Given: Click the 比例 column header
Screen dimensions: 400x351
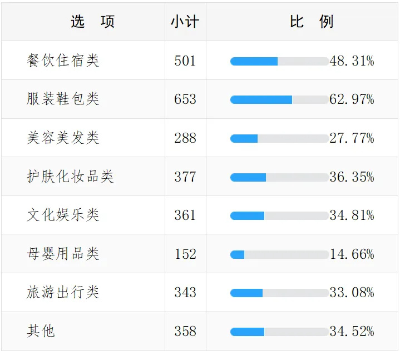Looking at the screenshot, I should point(312,22).
